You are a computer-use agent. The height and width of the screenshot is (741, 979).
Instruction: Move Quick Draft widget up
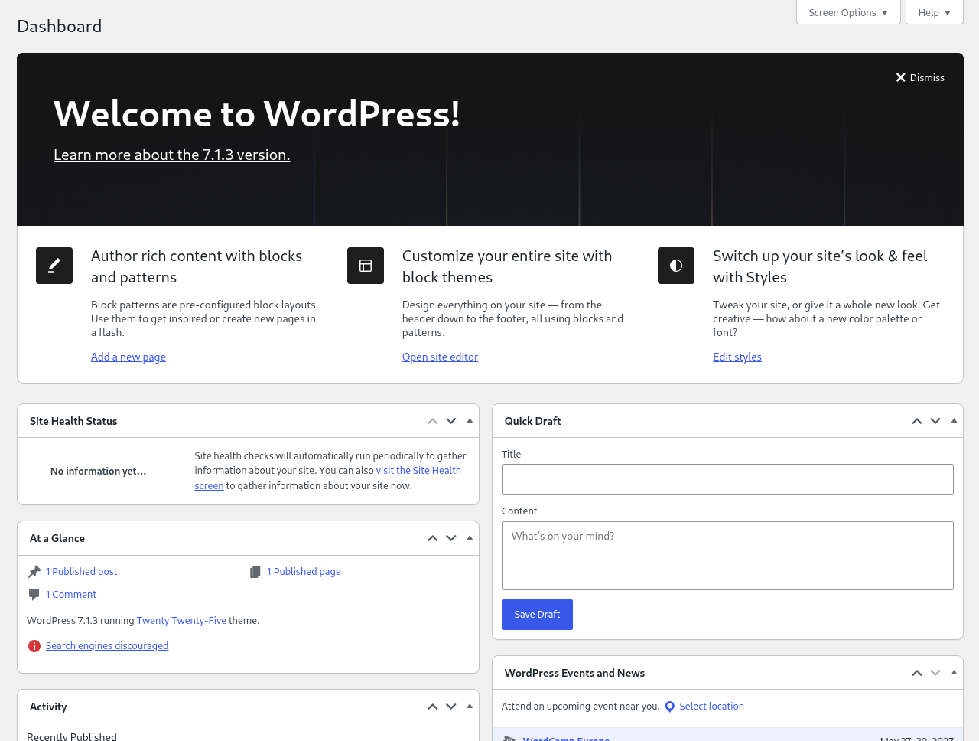[x=917, y=421]
